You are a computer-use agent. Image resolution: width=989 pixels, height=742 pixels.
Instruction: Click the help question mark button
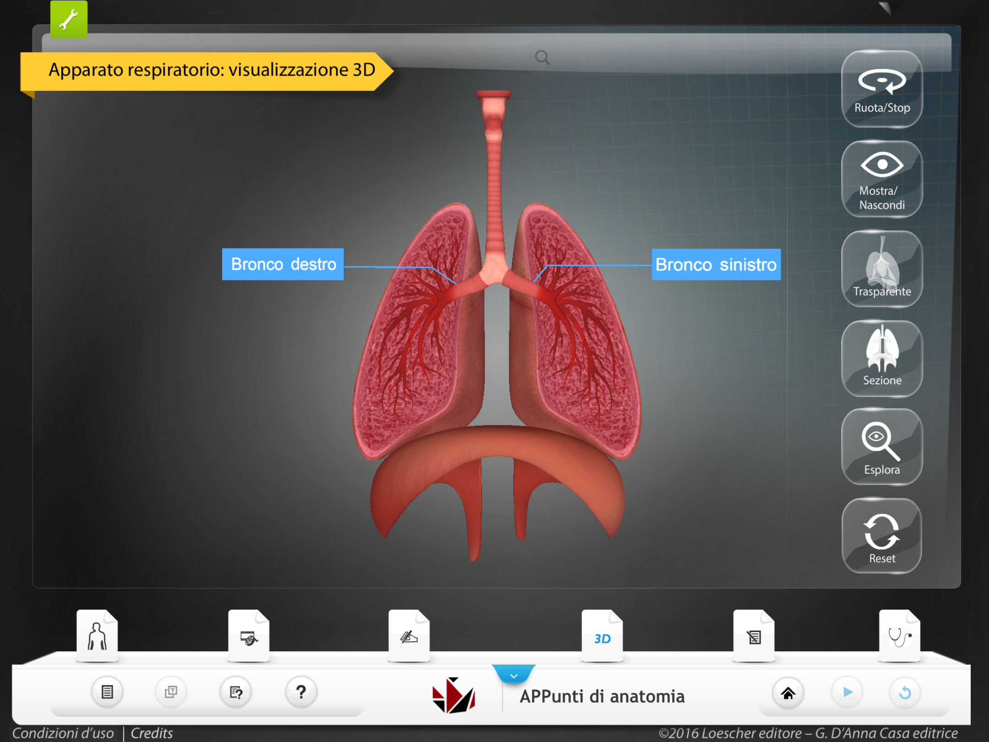(301, 692)
